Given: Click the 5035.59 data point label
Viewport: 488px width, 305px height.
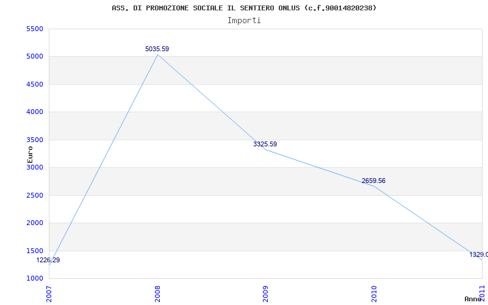Looking at the screenshot, I should tap(157, 49).
